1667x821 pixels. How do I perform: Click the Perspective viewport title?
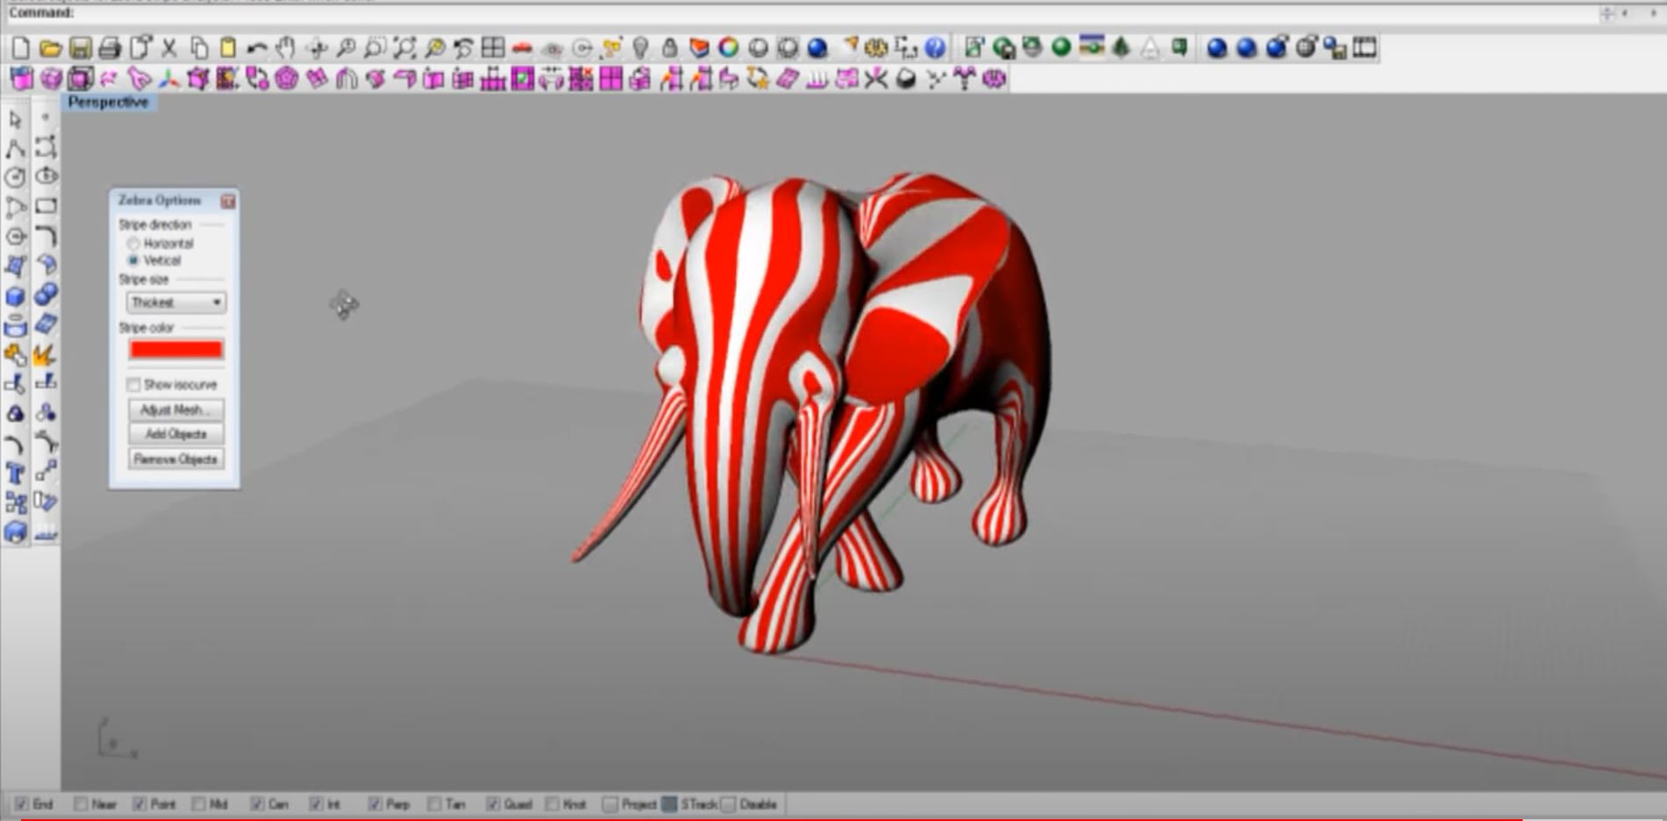point(108,103)
